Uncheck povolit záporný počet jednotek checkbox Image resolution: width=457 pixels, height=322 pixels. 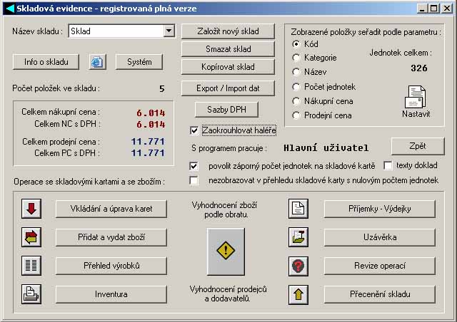coord(194,166)
